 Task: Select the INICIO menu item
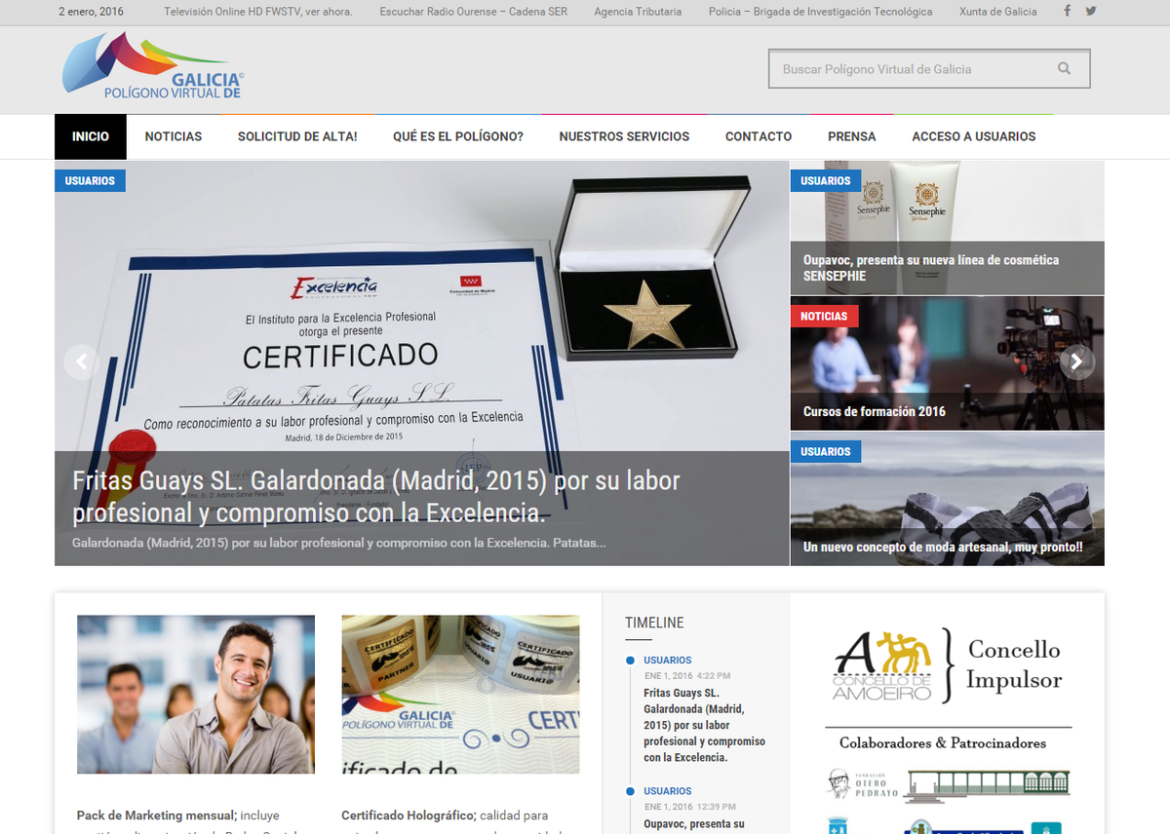coord(91,136)
